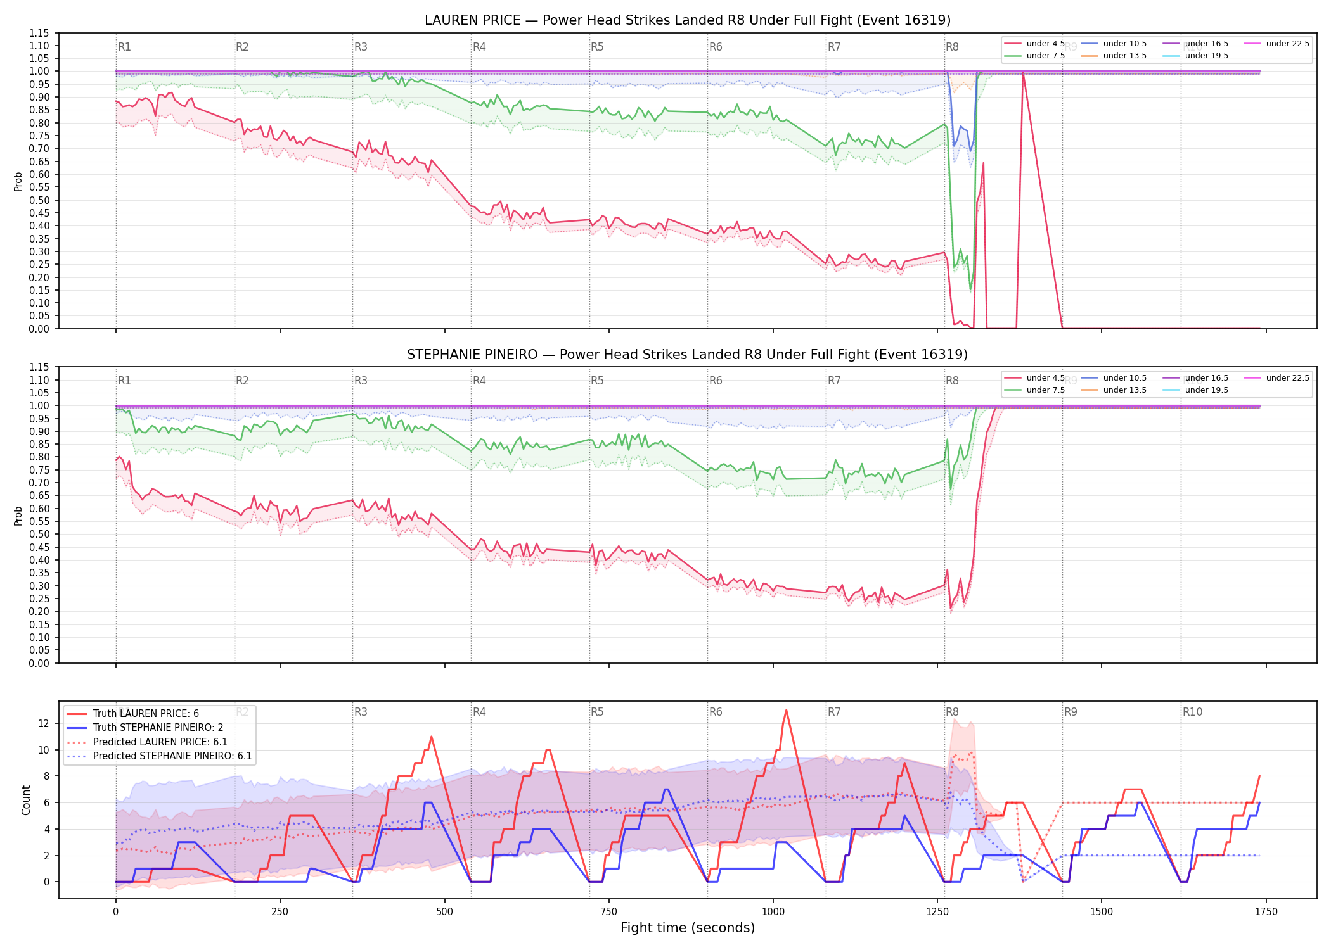
Task: Click the R10 round label in the Count chart
Action: point(1192,712)
